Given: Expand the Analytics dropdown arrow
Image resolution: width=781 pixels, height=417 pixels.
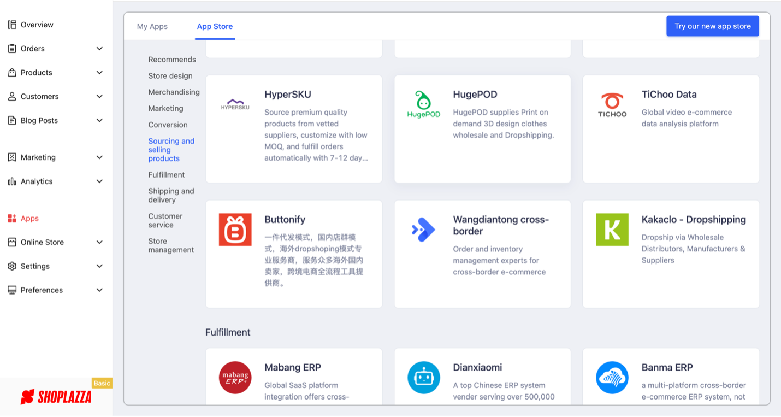Looking at the screenshot, I should click(99, 181).
